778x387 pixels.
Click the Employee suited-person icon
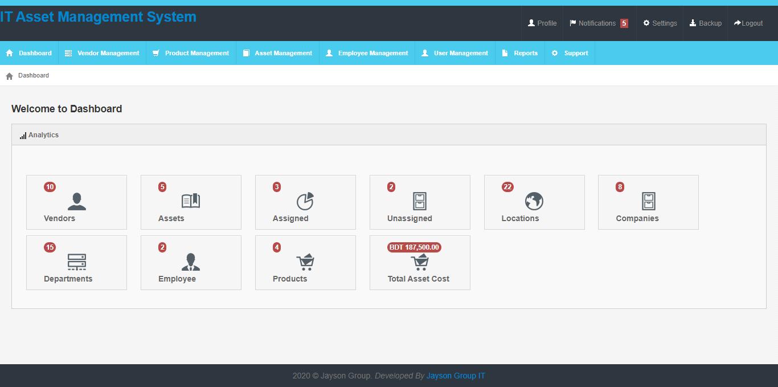tap(191, 262)
